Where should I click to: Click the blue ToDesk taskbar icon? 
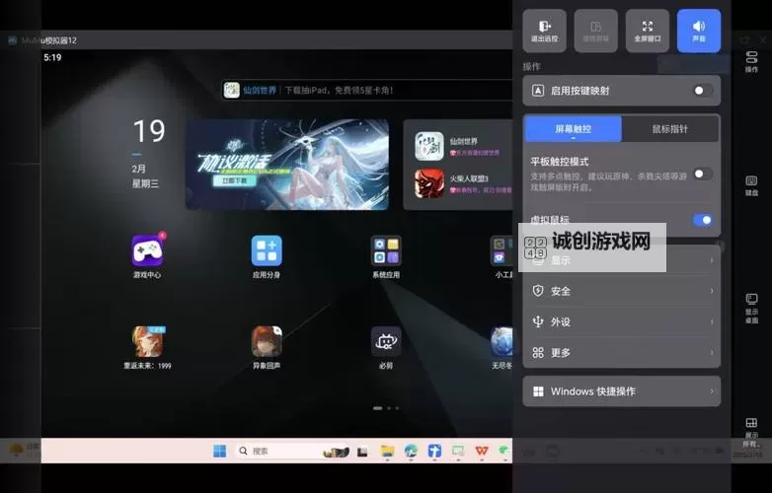pyautogui.click(x=434, y=451)
